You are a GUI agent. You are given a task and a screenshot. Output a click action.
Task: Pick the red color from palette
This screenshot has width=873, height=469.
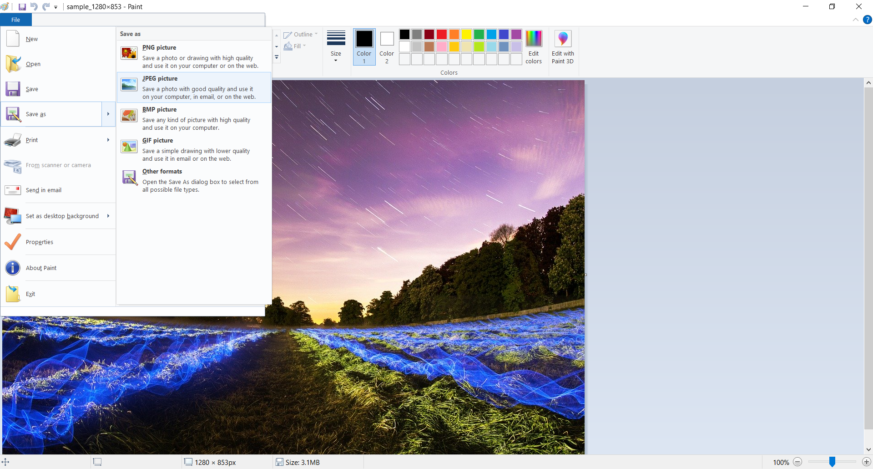point(442,35)
